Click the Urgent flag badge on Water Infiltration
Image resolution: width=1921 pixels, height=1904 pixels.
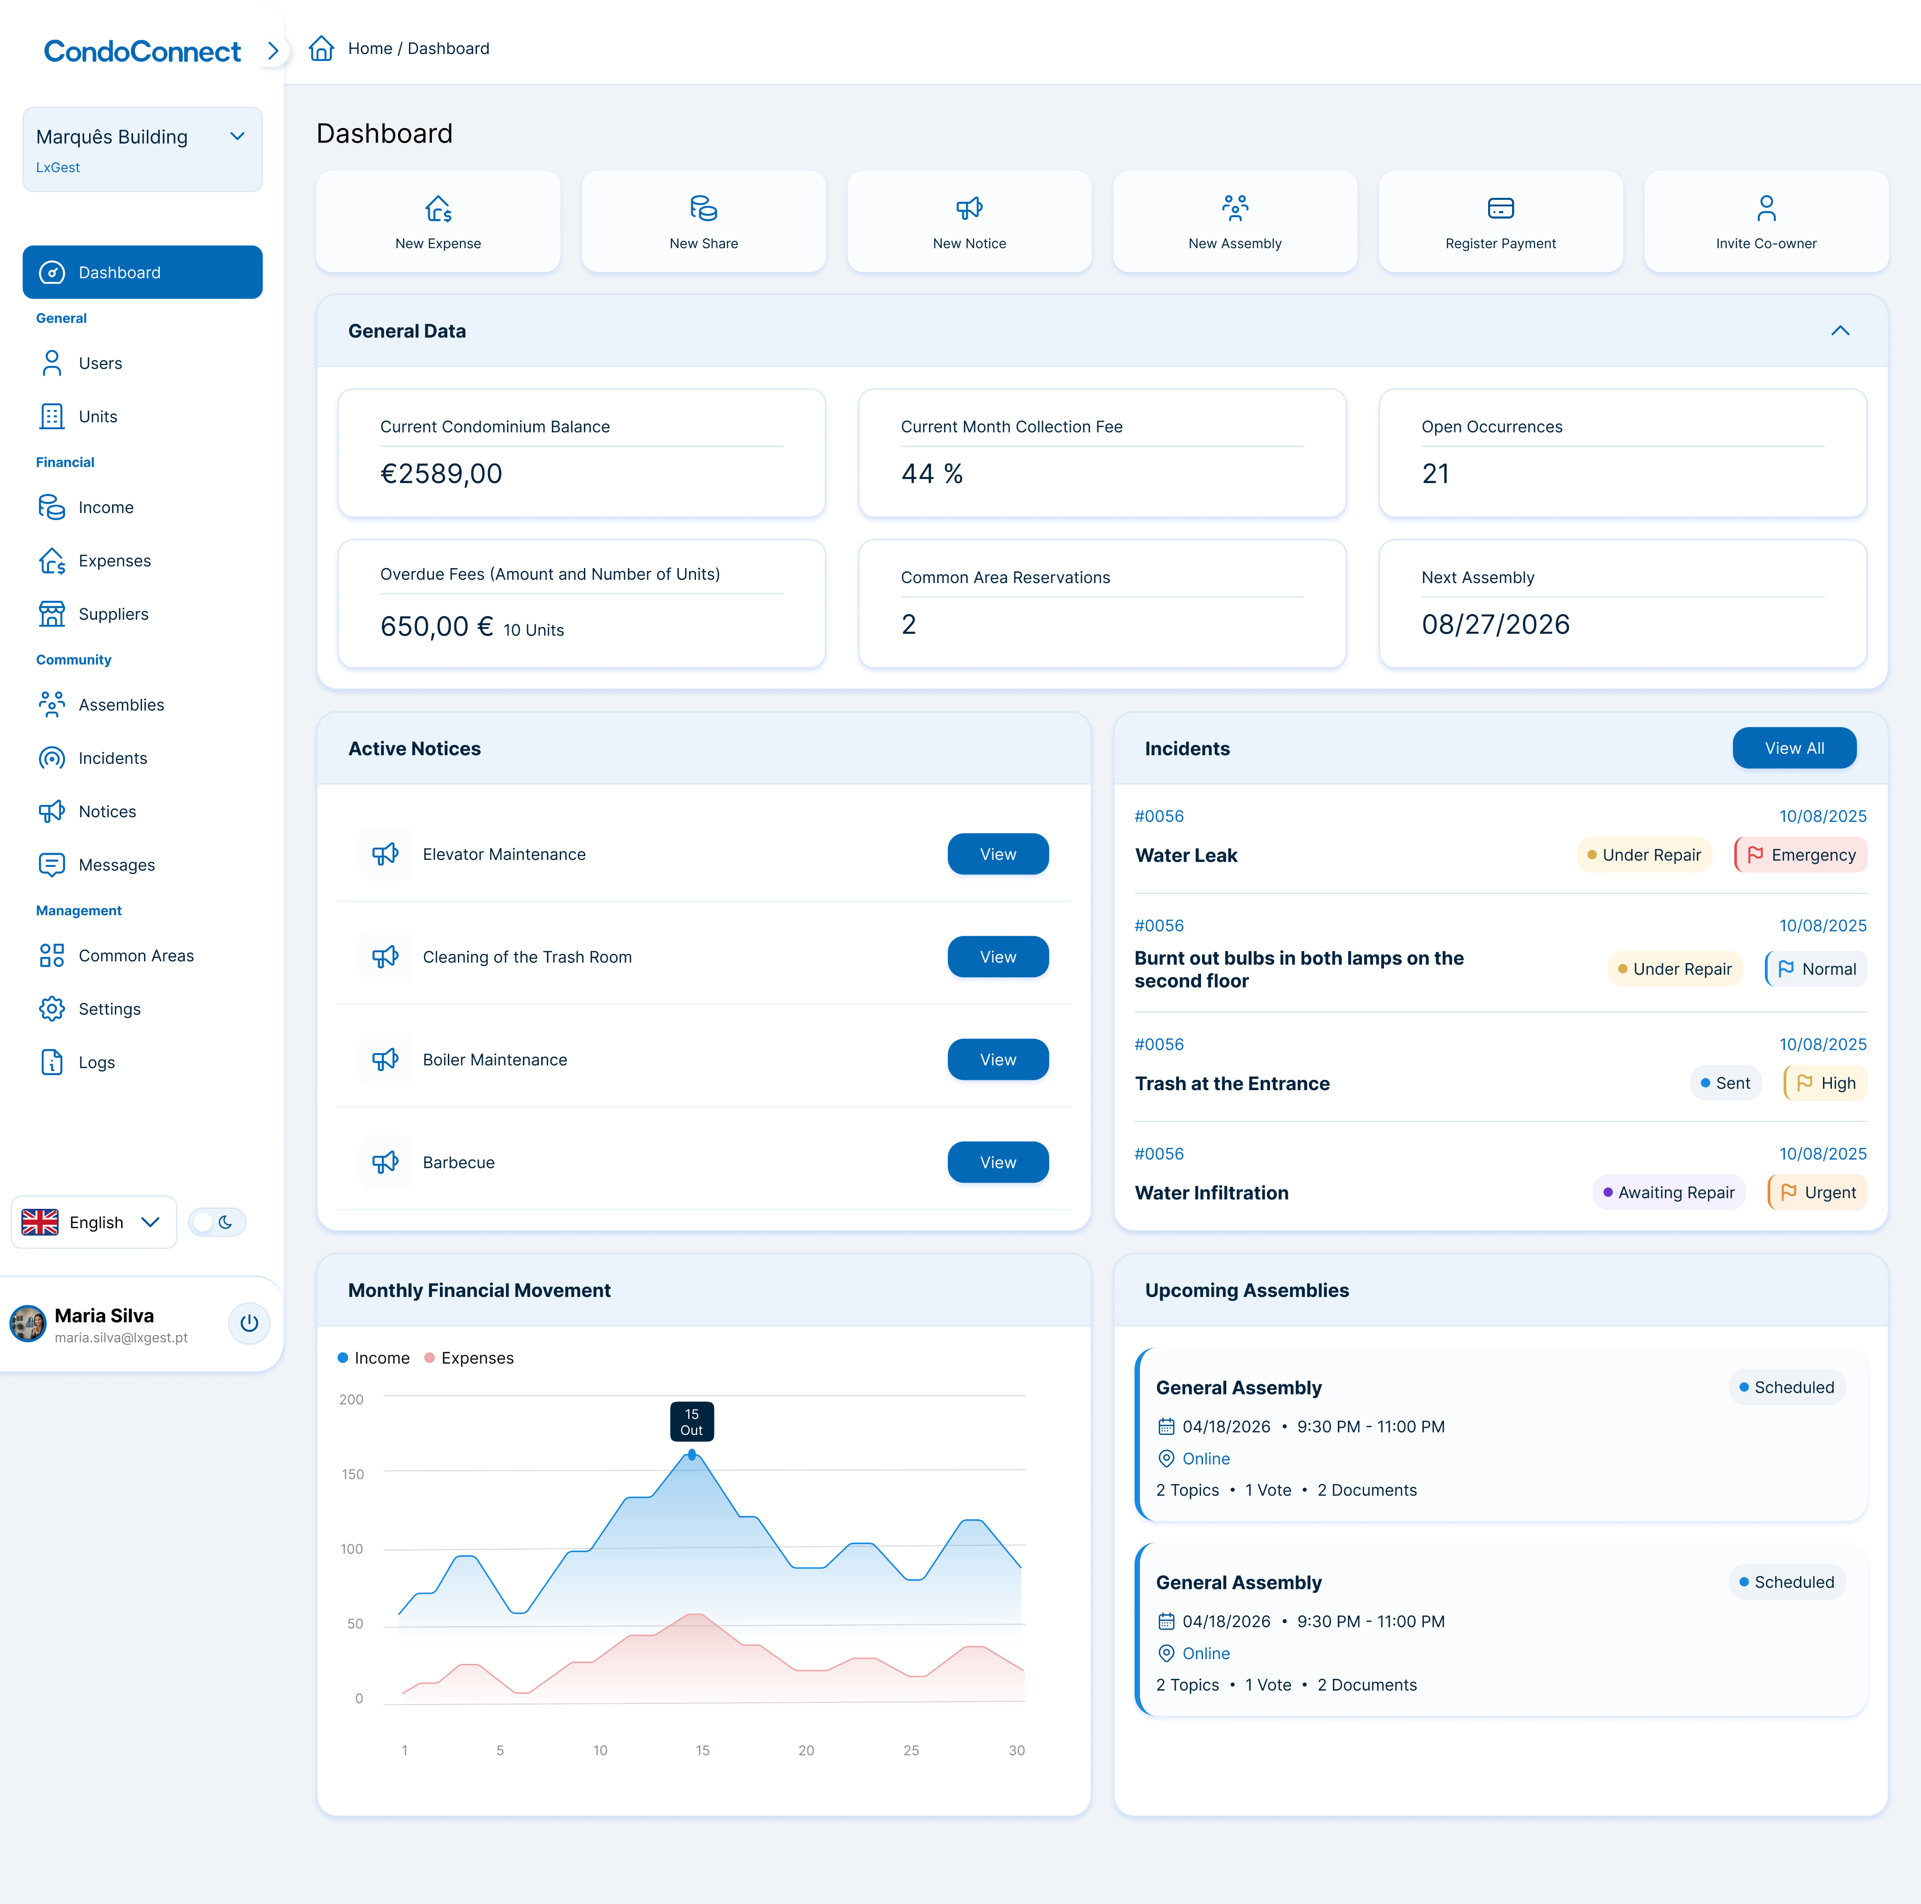click(x=1818, y=1192)
